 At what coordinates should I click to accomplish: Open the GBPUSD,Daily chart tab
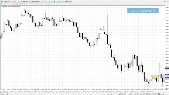coord(37,92)
